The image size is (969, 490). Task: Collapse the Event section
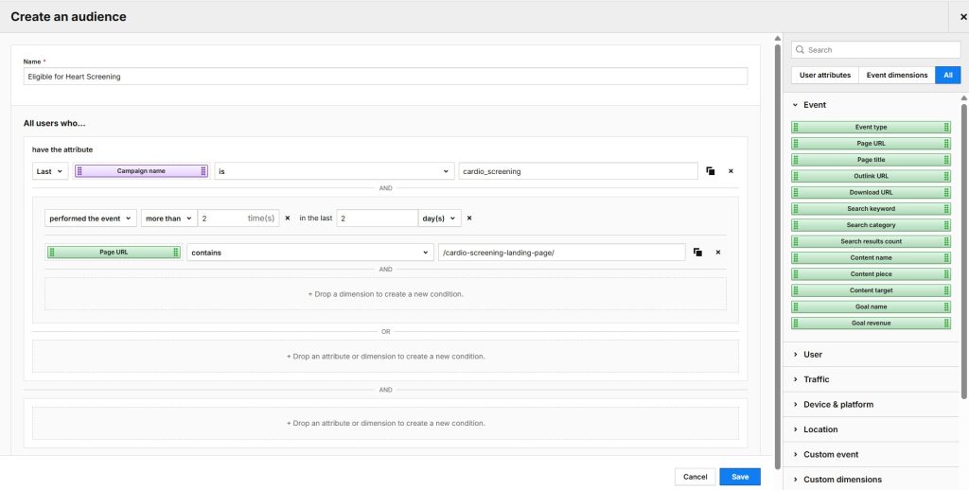click(814, 105)
